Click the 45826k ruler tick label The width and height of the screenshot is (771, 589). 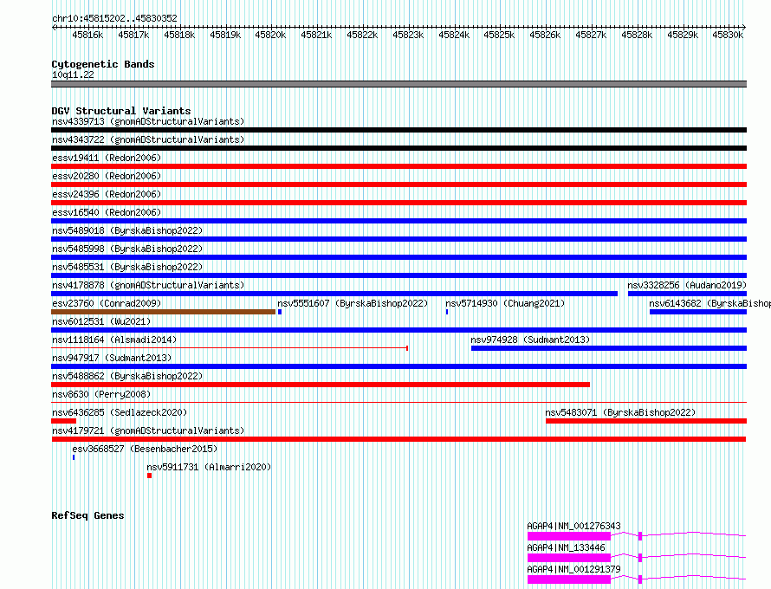pos(545,35)
